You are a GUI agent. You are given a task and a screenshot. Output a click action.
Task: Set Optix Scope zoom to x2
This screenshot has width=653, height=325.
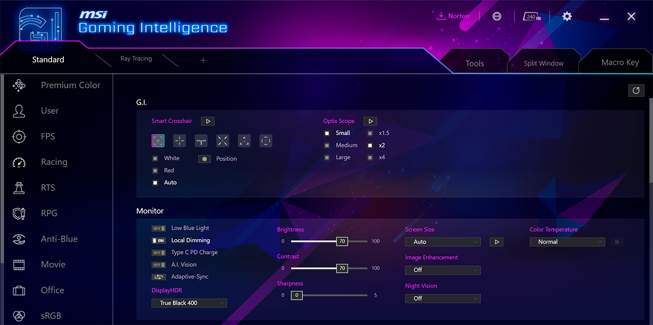tap(370, 145)
